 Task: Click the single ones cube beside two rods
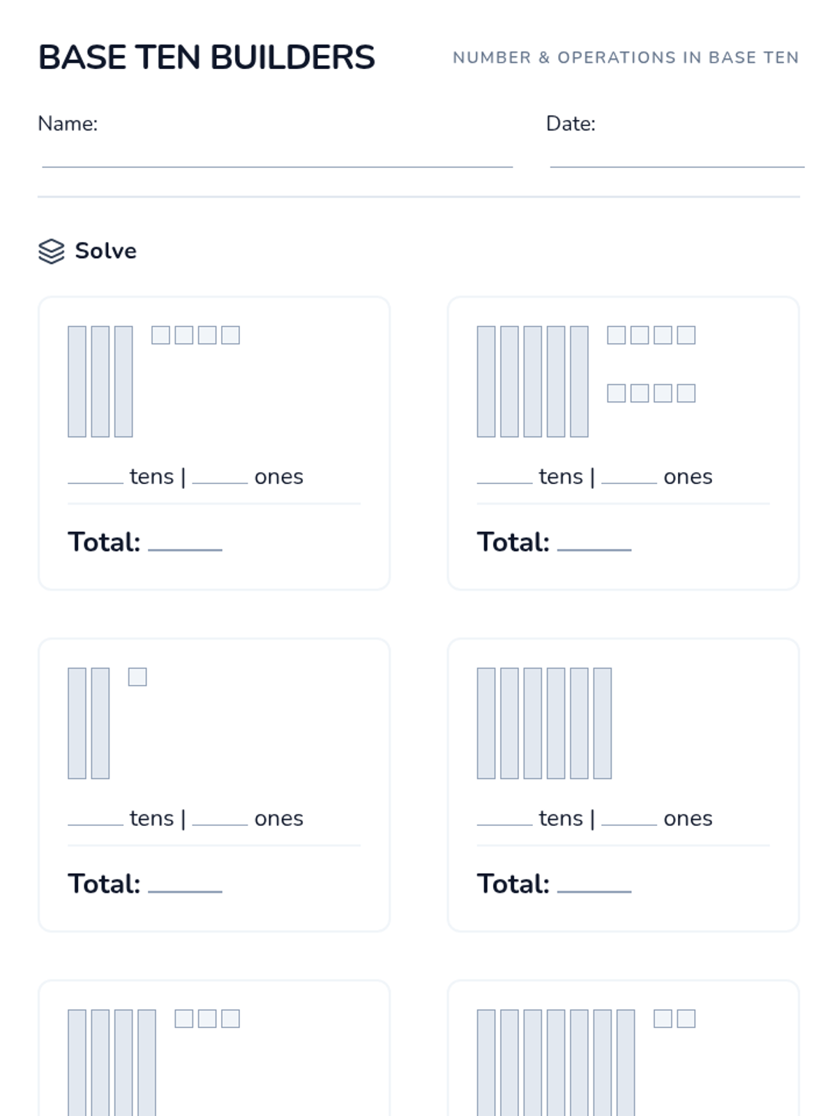pos(137,677)
